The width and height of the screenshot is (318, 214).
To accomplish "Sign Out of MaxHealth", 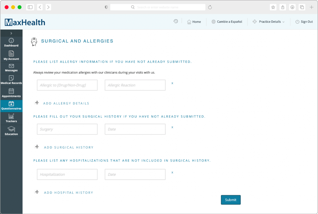I will (304, 22).
